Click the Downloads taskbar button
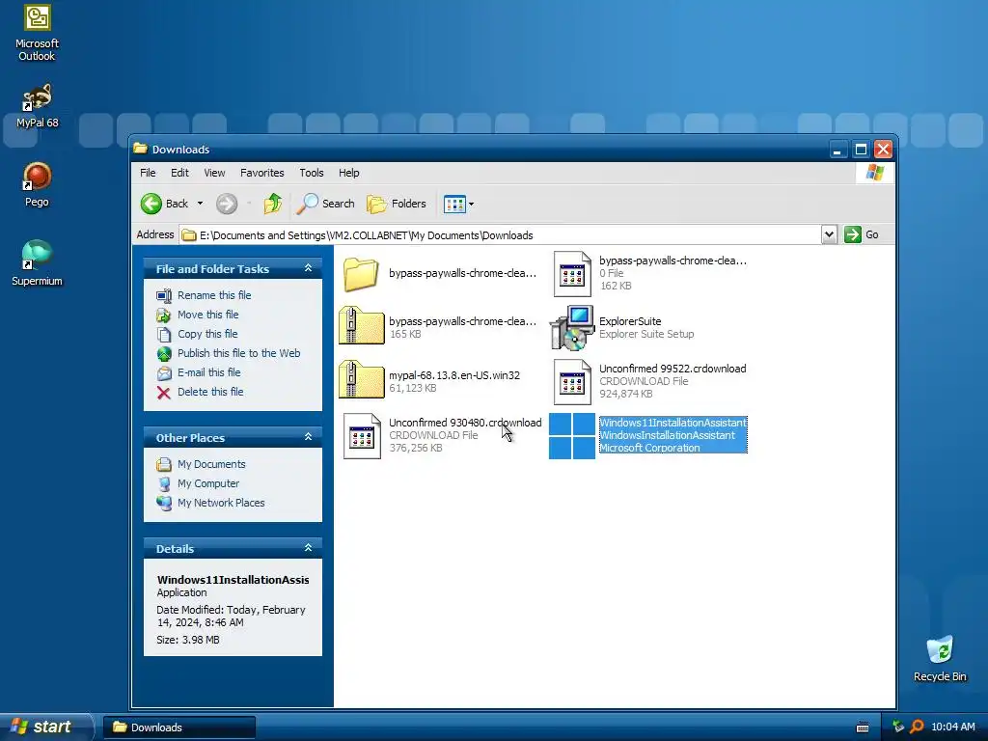 click(x=179, y=727)
